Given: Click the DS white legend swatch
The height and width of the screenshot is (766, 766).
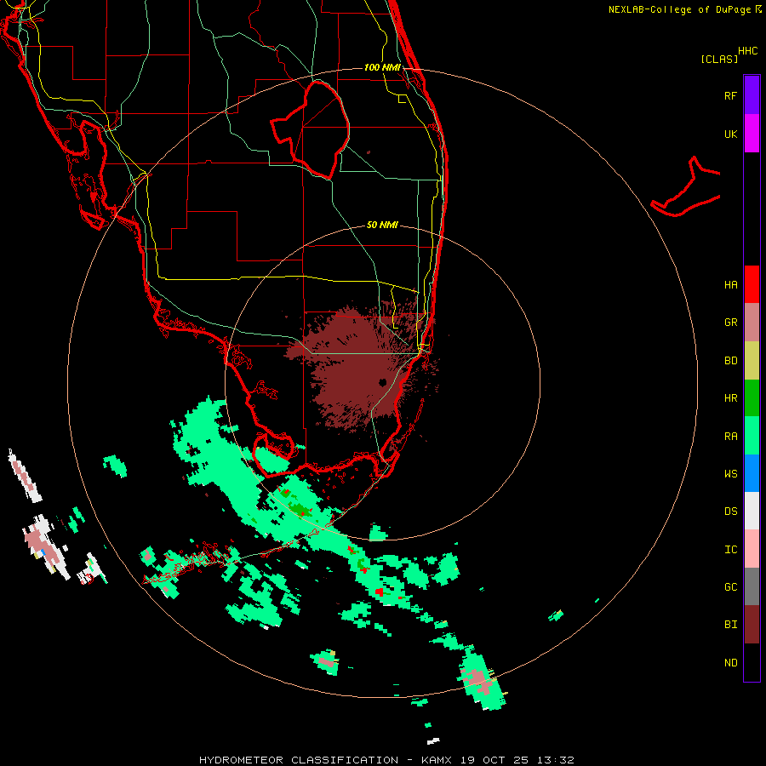Looking at the screenshot, I should tap(752, 511).
